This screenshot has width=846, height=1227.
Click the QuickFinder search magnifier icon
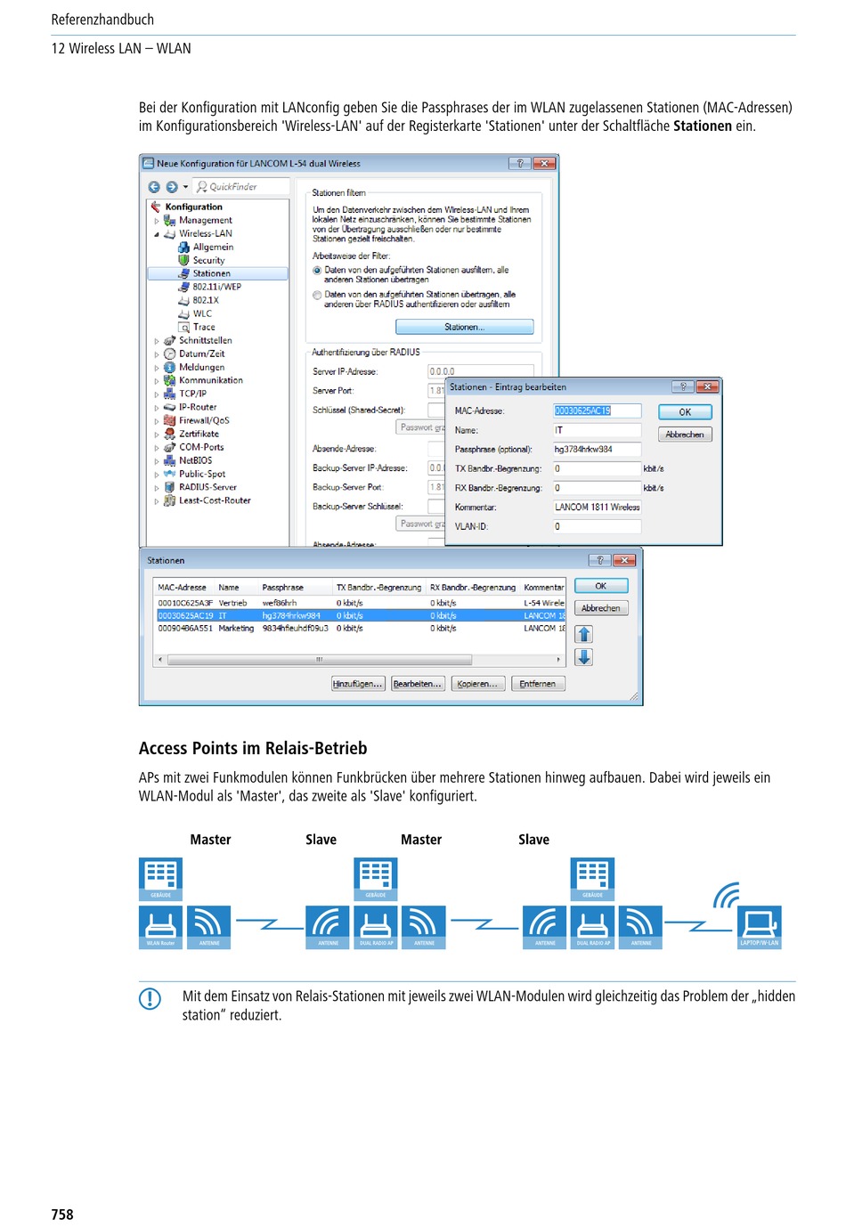(202, 187)
